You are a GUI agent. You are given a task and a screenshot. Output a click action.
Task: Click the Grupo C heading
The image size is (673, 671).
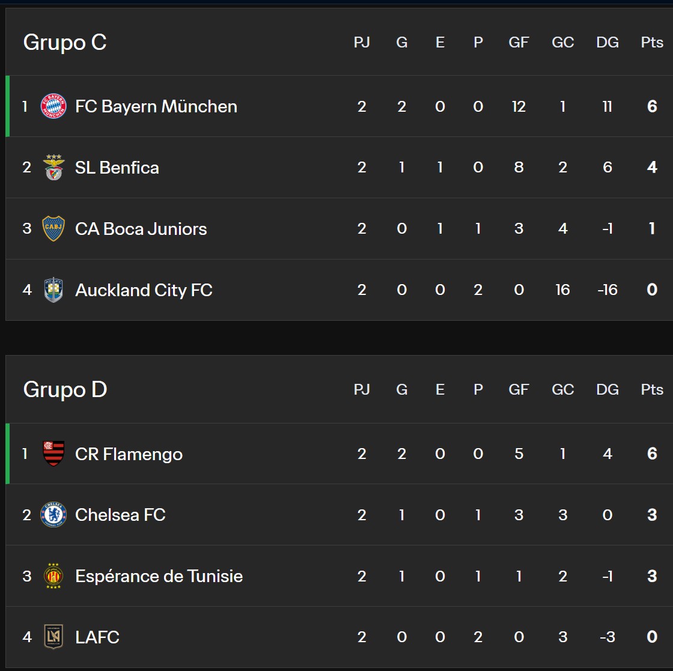[x=65, y=42]
